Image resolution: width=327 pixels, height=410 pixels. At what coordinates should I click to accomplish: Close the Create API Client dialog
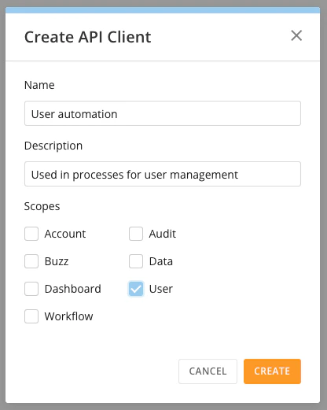point(296,35)
